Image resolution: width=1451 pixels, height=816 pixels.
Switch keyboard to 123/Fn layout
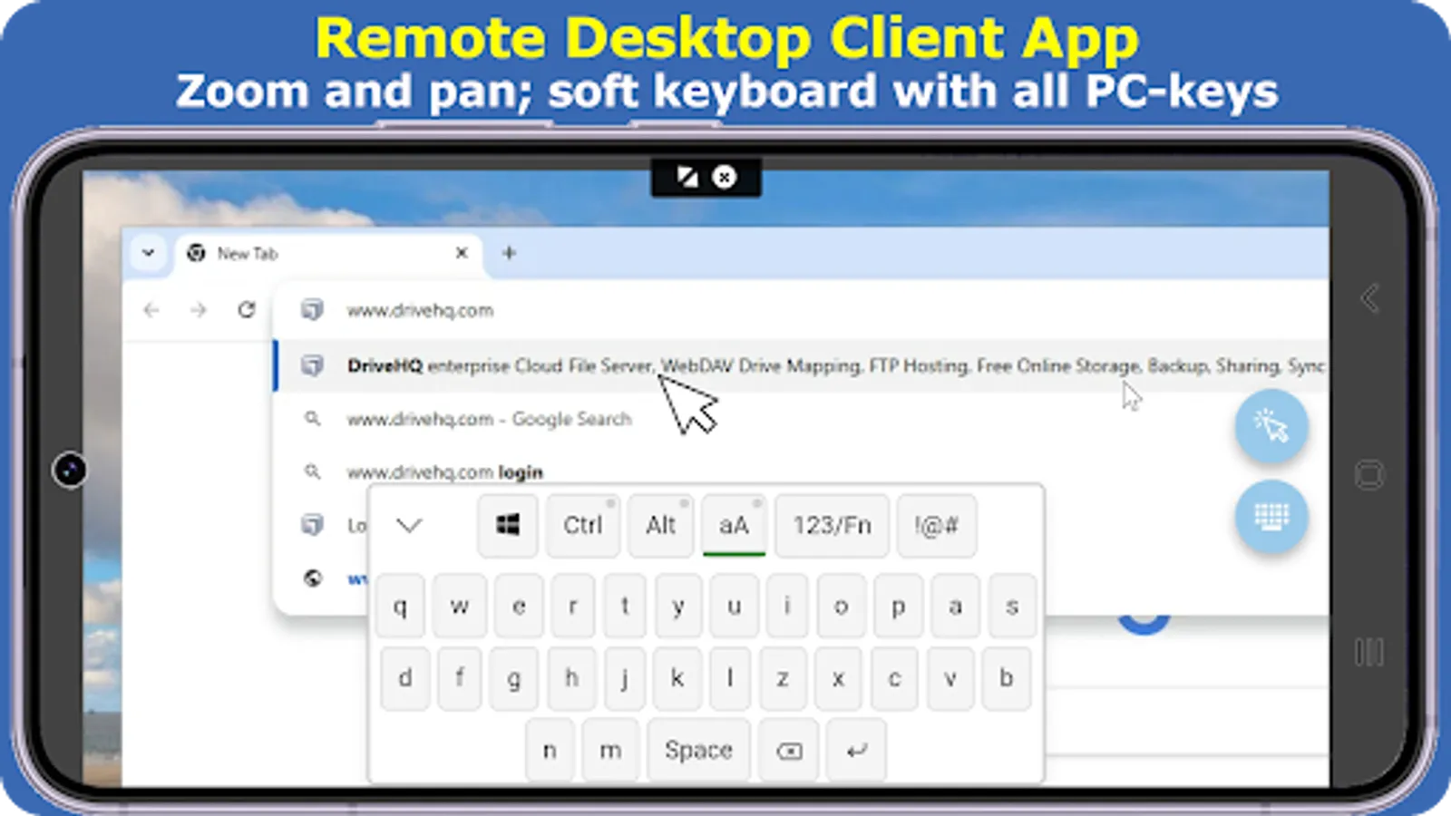coord(832,525)
